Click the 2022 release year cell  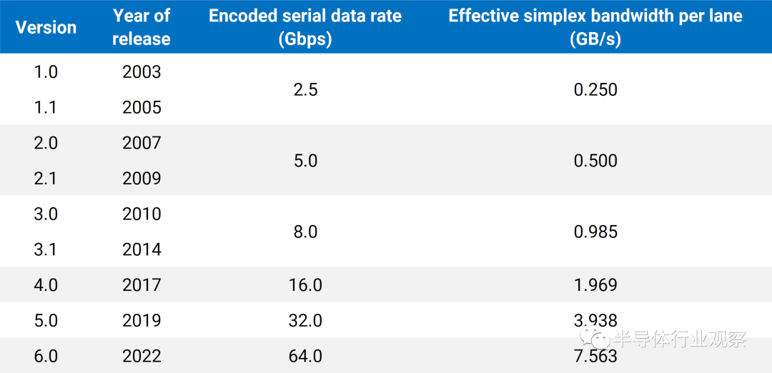click(142, 356)
